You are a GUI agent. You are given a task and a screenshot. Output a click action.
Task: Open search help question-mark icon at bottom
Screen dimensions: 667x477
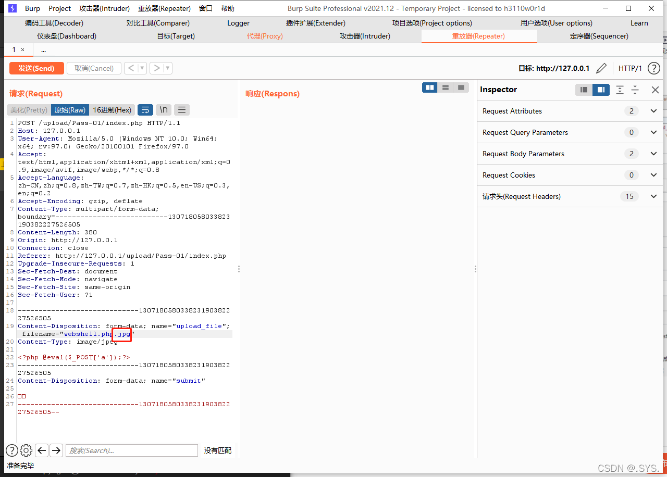pos(11,450)
